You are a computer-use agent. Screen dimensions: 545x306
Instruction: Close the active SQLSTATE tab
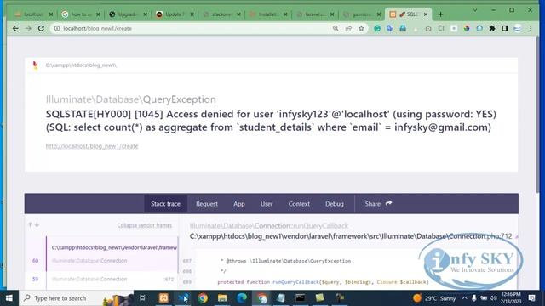(x=426, y=14)
